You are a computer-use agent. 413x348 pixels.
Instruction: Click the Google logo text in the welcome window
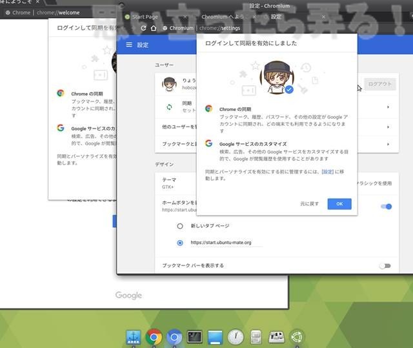click(128, 295)
